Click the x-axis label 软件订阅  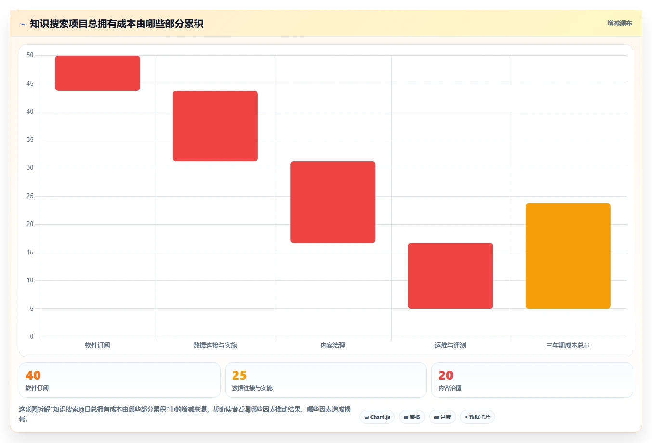click(x=98, y=345)
